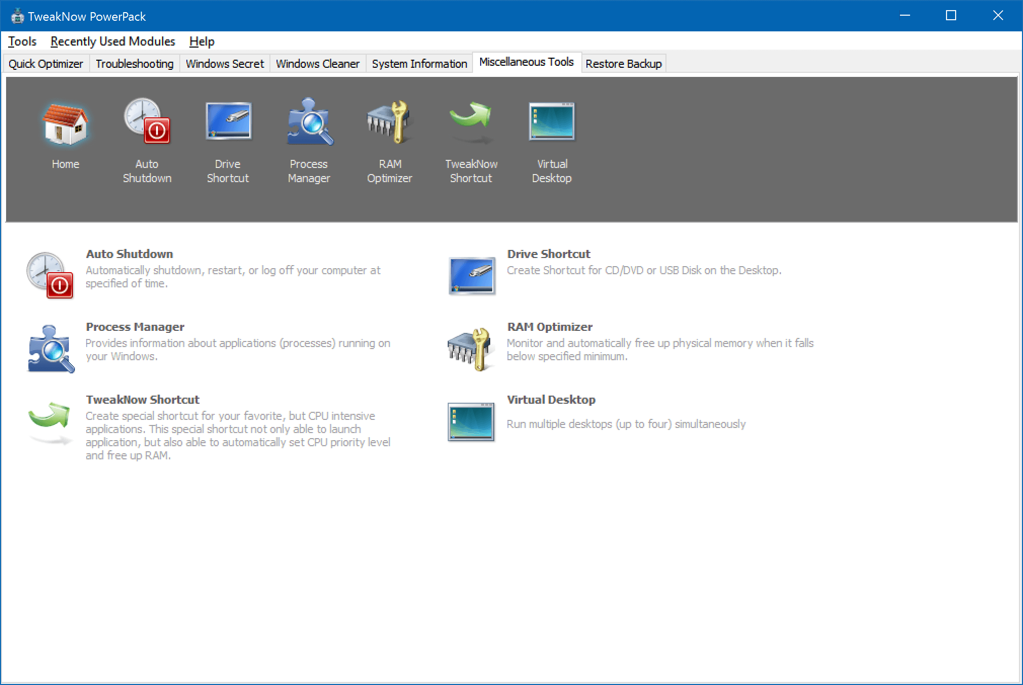Select the Miscellaneous Tools tab
The width and height of the screenshot is (1023, 685).
(527, 62)
